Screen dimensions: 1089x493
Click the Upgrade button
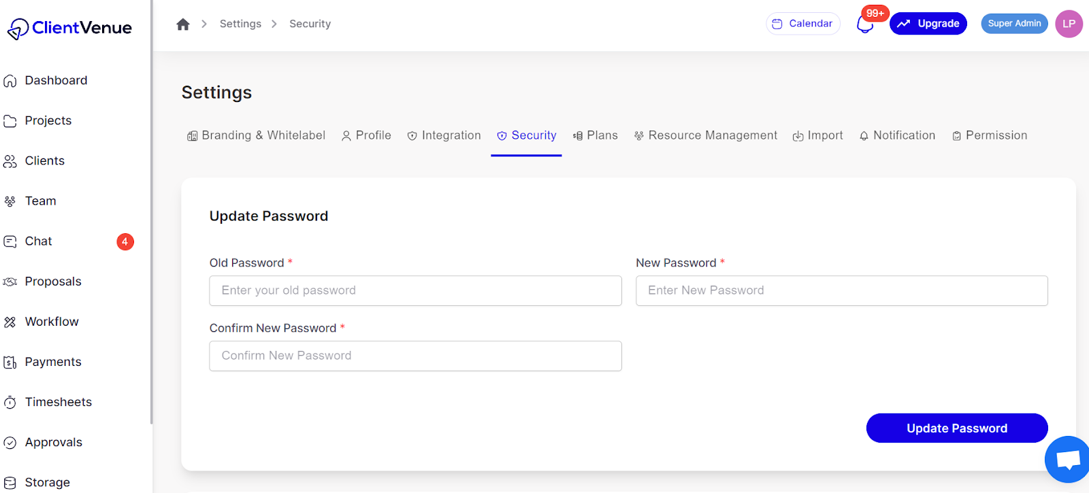click(928, 24)
